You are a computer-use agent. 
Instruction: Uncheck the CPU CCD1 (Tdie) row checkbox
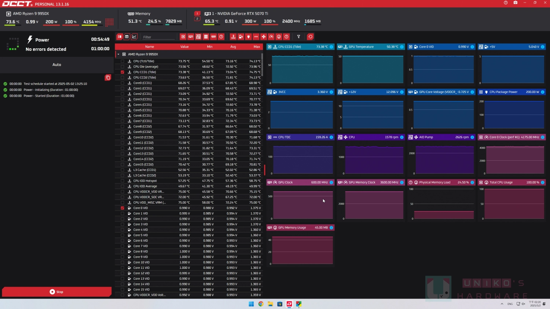tap(122, 72)
